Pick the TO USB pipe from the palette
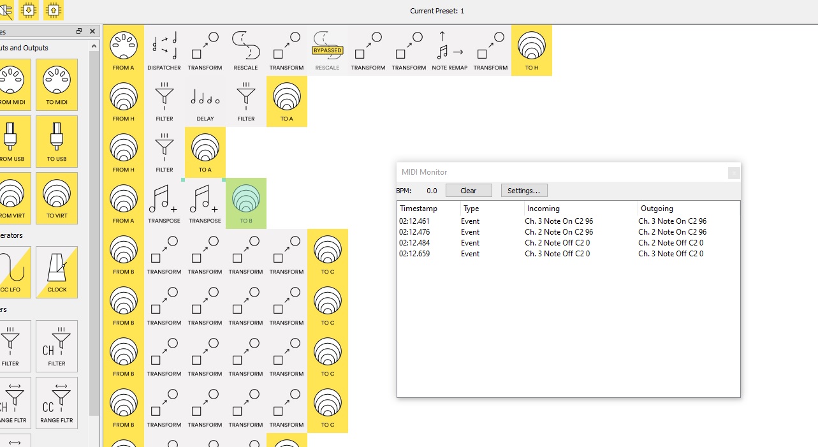Screen dimensions: 818x447 (x=57, y=141)
